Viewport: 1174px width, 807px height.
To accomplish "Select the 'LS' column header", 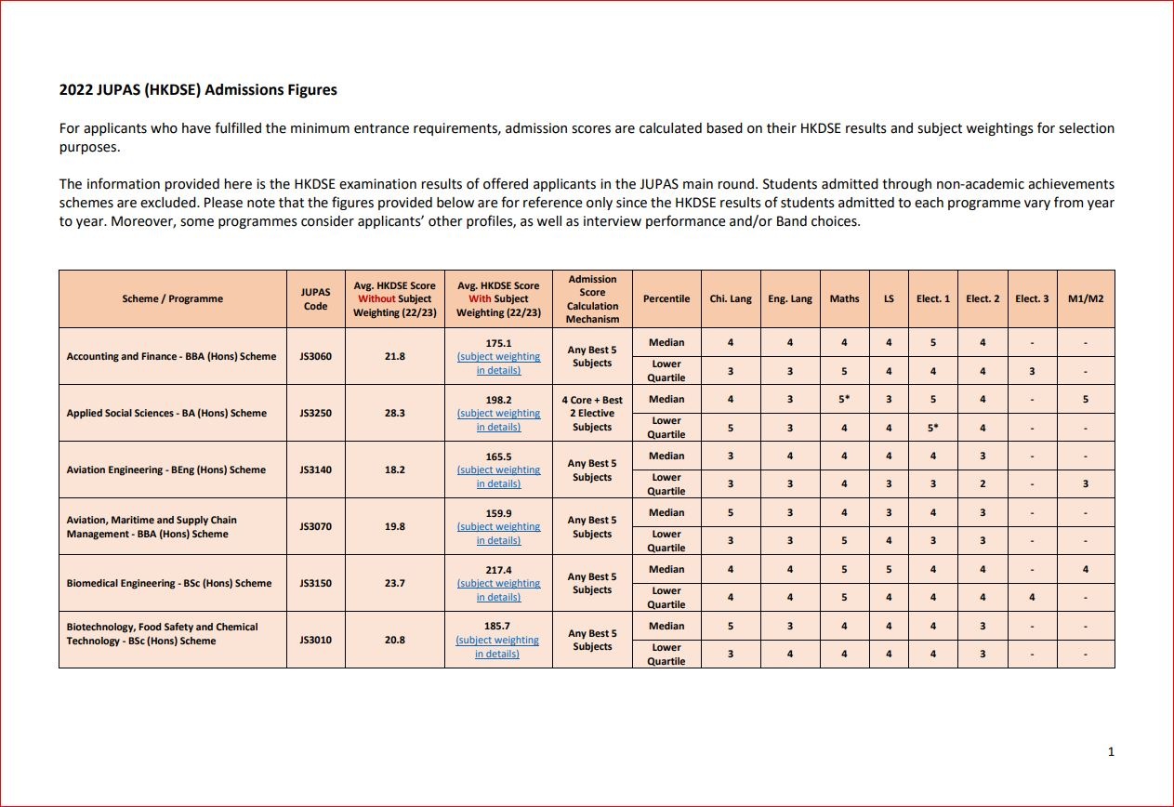I will (x=889, y=299).
